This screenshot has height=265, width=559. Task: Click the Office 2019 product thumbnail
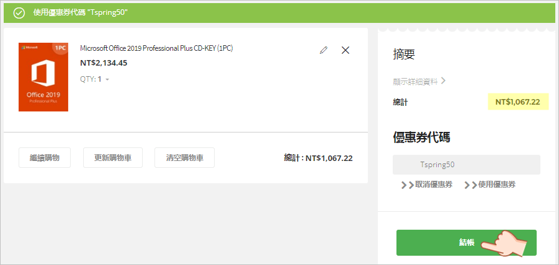(x=43, y=77)
